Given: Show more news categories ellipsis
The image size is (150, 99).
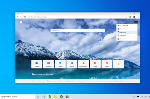Looking at the screenshot, I should (90, 81).
